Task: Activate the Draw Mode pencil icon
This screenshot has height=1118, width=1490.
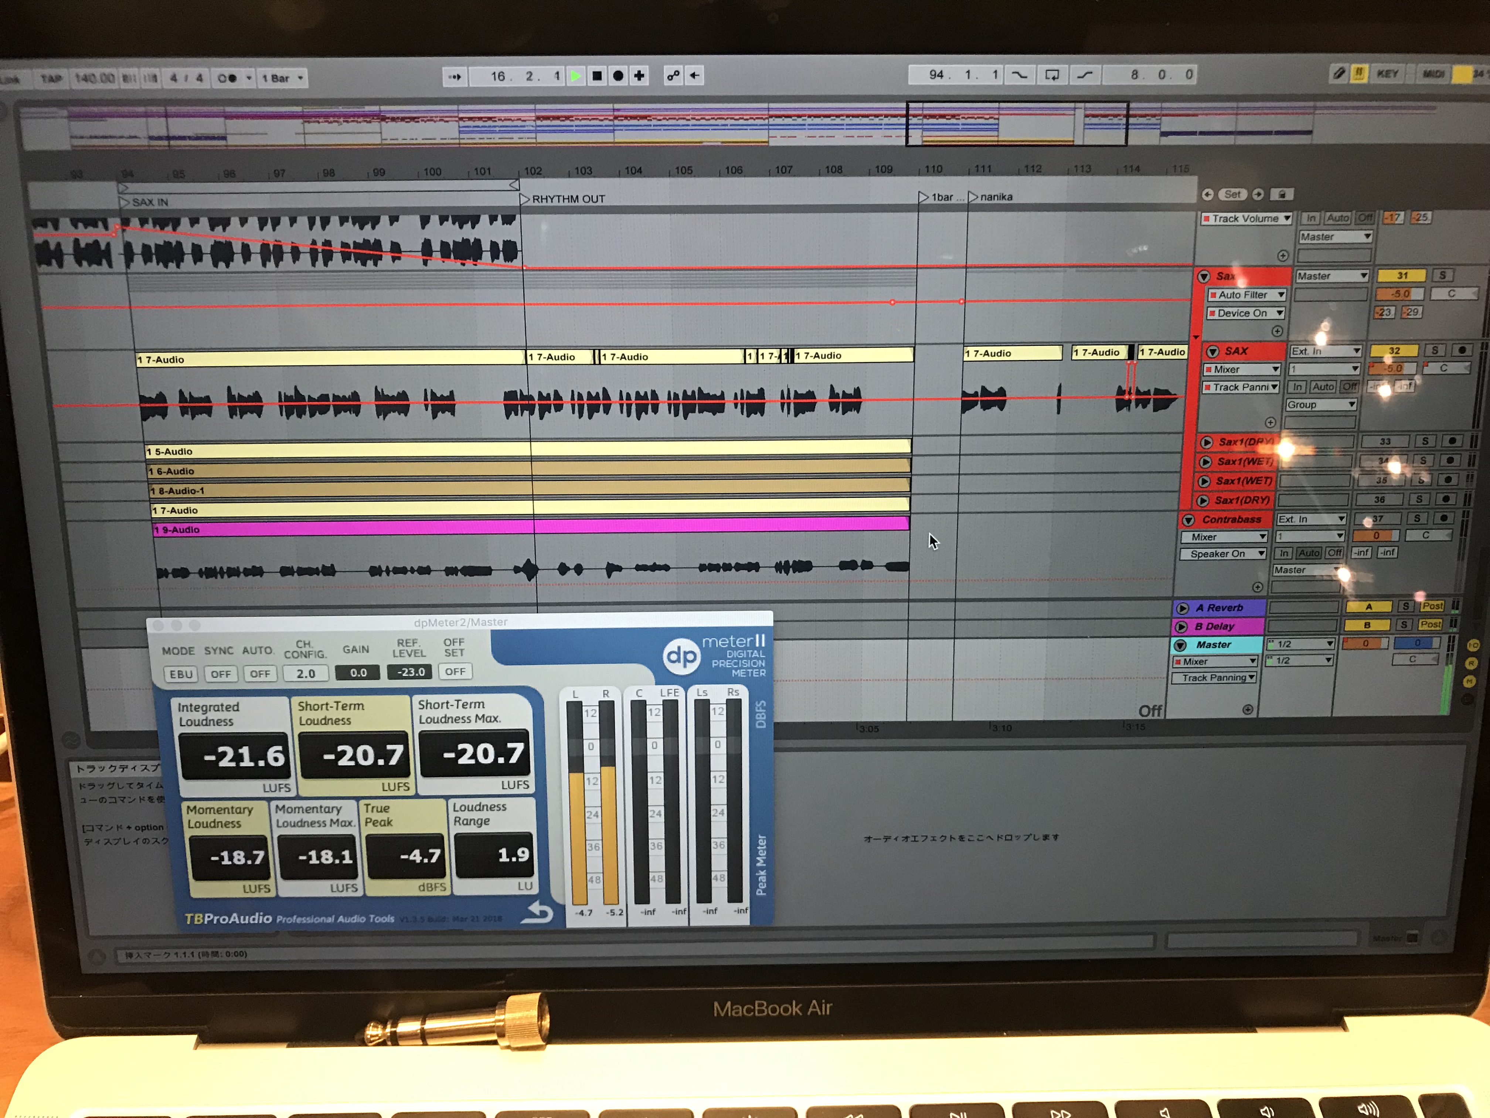Action: click(x=1339, y=74)
